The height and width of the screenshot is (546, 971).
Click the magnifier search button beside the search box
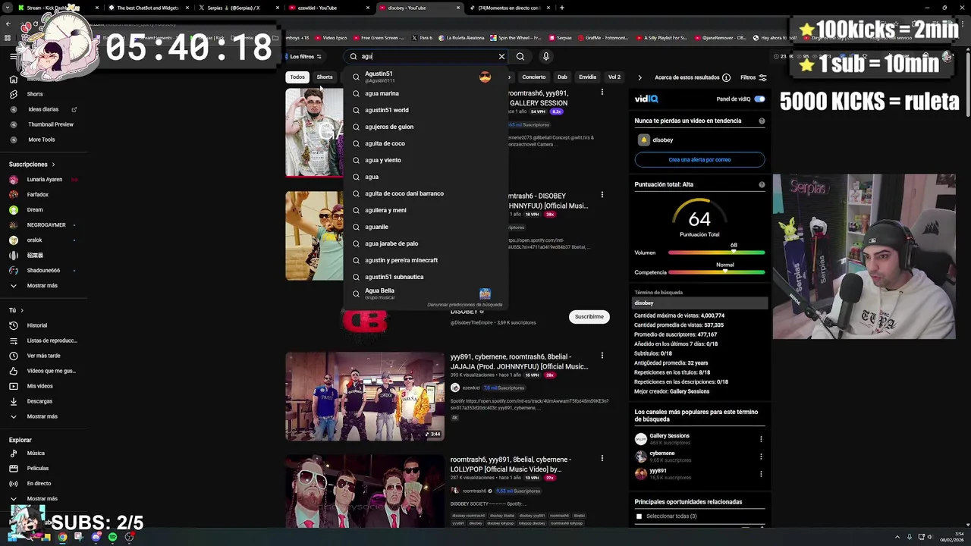[520, 56]
